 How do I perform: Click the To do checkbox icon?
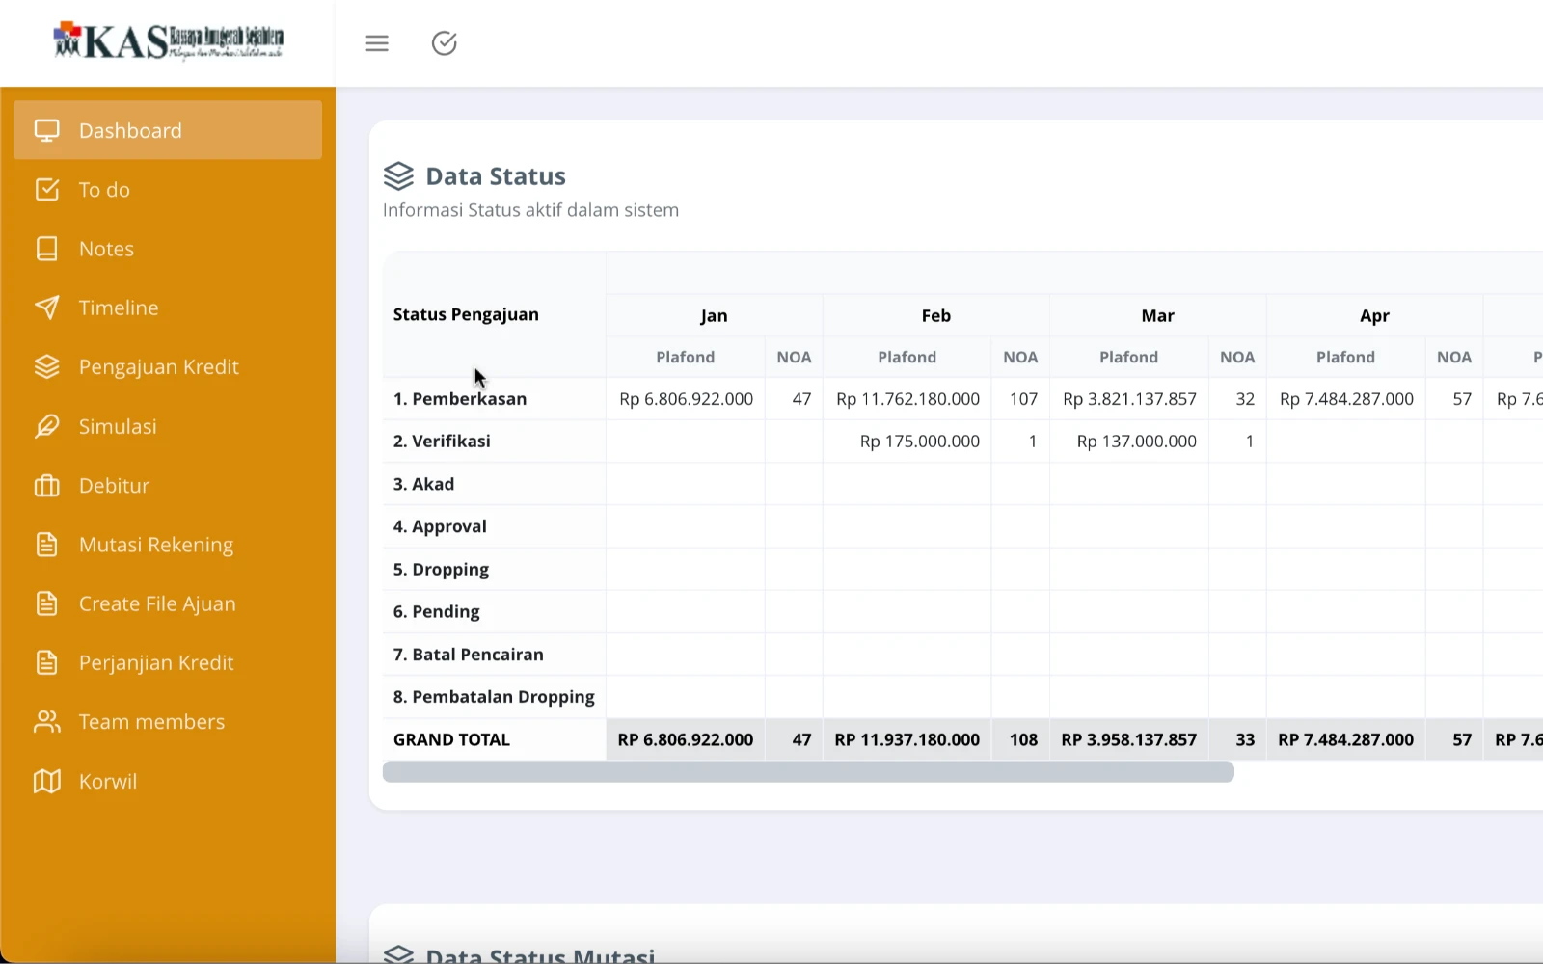pyautogui.click(x=47, y=190)
